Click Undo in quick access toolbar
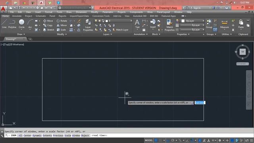254x143 pixels. point(24,8)
